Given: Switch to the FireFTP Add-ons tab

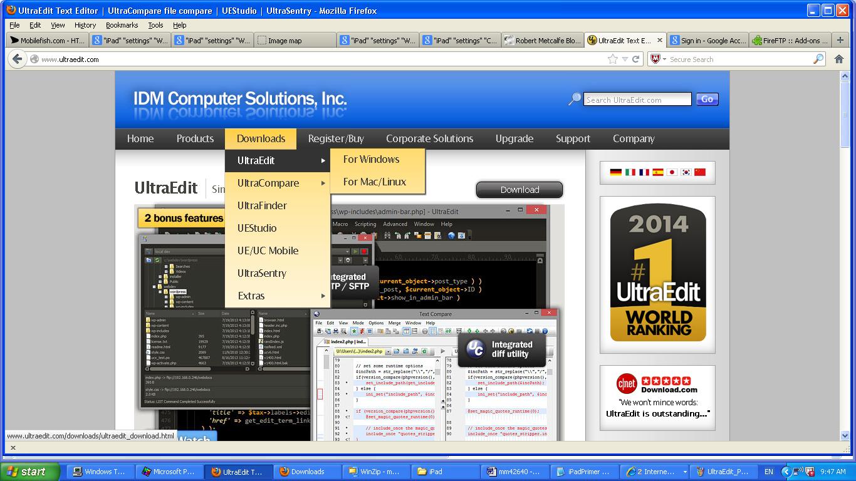Looking at the screenshot, I should point(790,41).
